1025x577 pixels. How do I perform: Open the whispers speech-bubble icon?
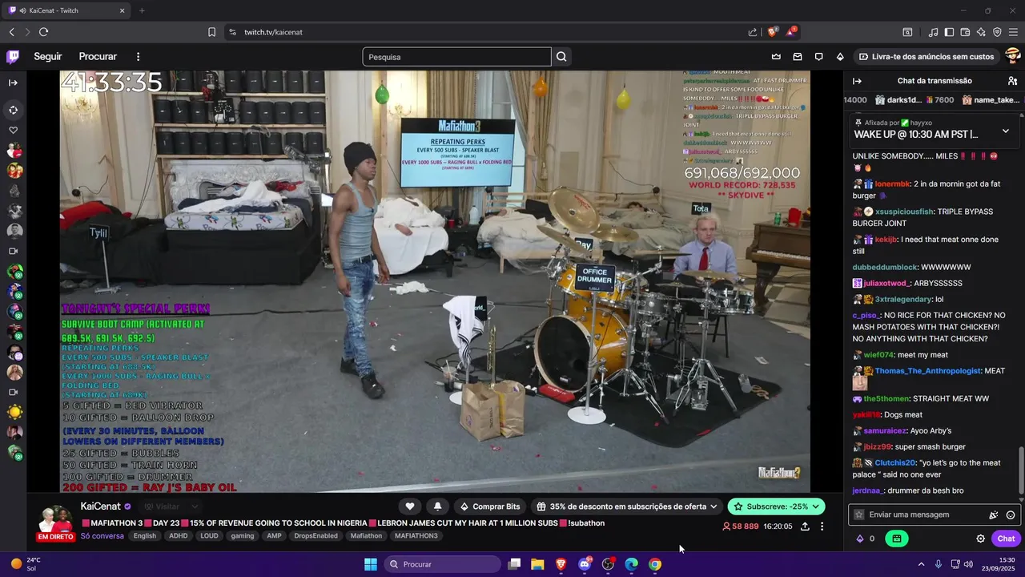pos(818,57)
